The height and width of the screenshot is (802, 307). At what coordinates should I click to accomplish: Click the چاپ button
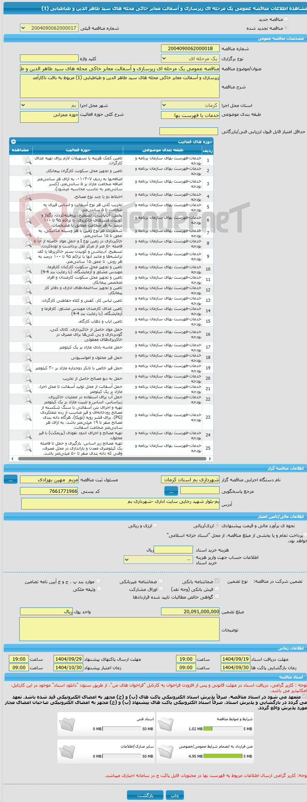(175, 795)
